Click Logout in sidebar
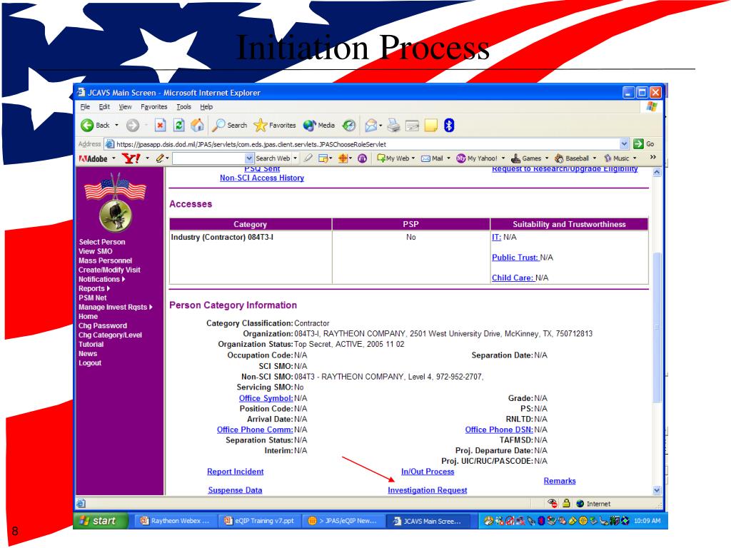 [89, 363]
